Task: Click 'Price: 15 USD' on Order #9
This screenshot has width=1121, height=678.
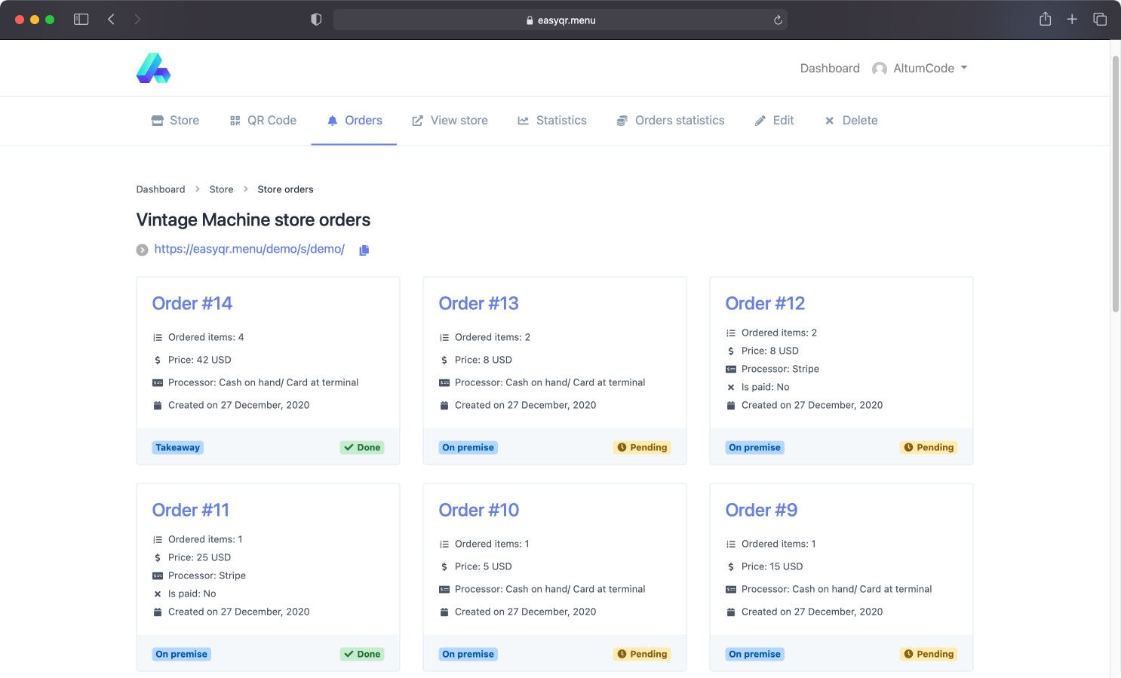Action: [x=772, y=567]
